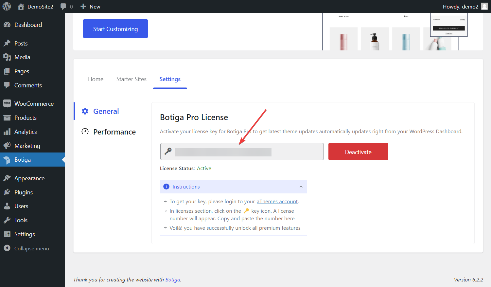This screenshot has height=287, width=491.
Task: Open the WooCommerce menu item
Action: 34,104
